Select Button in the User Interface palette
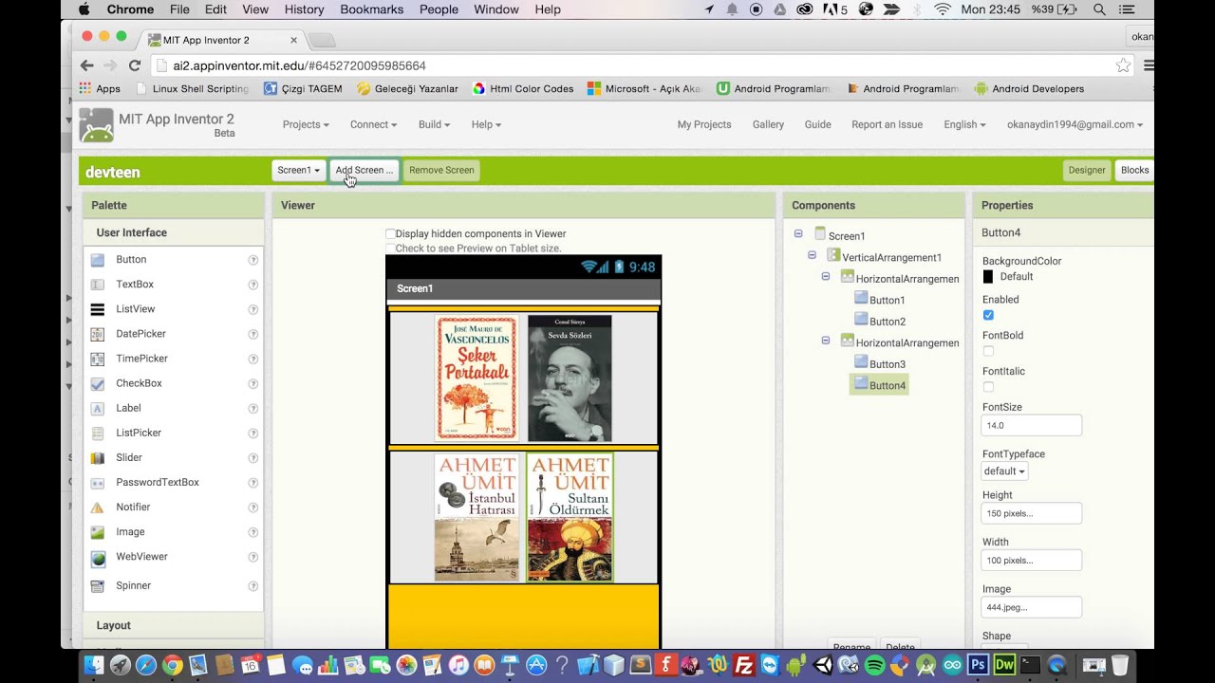The image size is (1215, 683). click(x=131, y=259)
